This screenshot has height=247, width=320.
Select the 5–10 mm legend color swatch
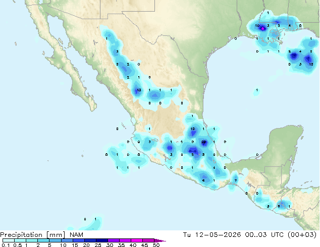(55, 240)
